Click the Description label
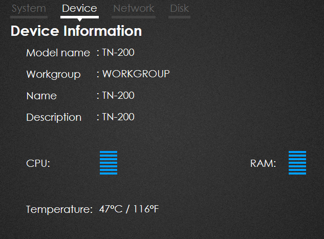This screenshot has width=324, height=239. click(54, 118)
